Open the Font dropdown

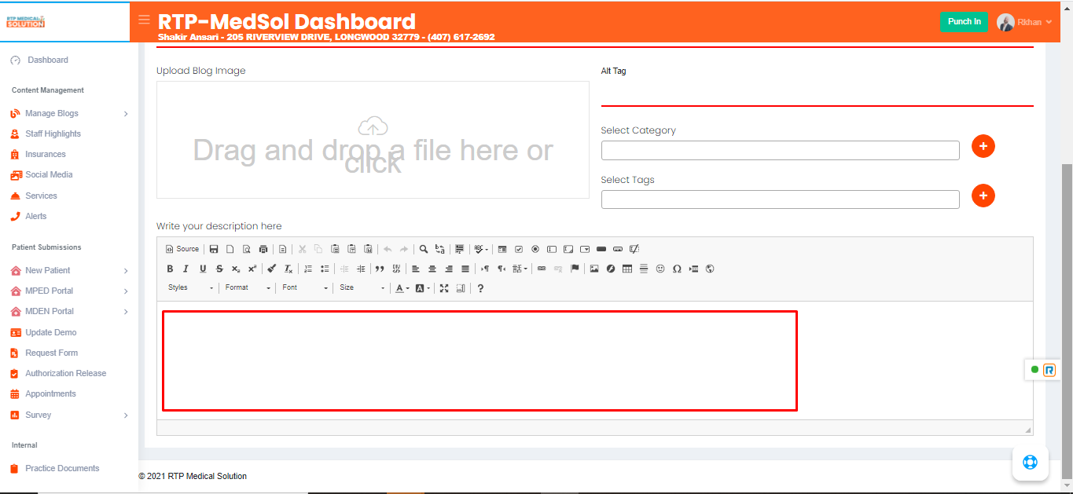coord(305,288)
